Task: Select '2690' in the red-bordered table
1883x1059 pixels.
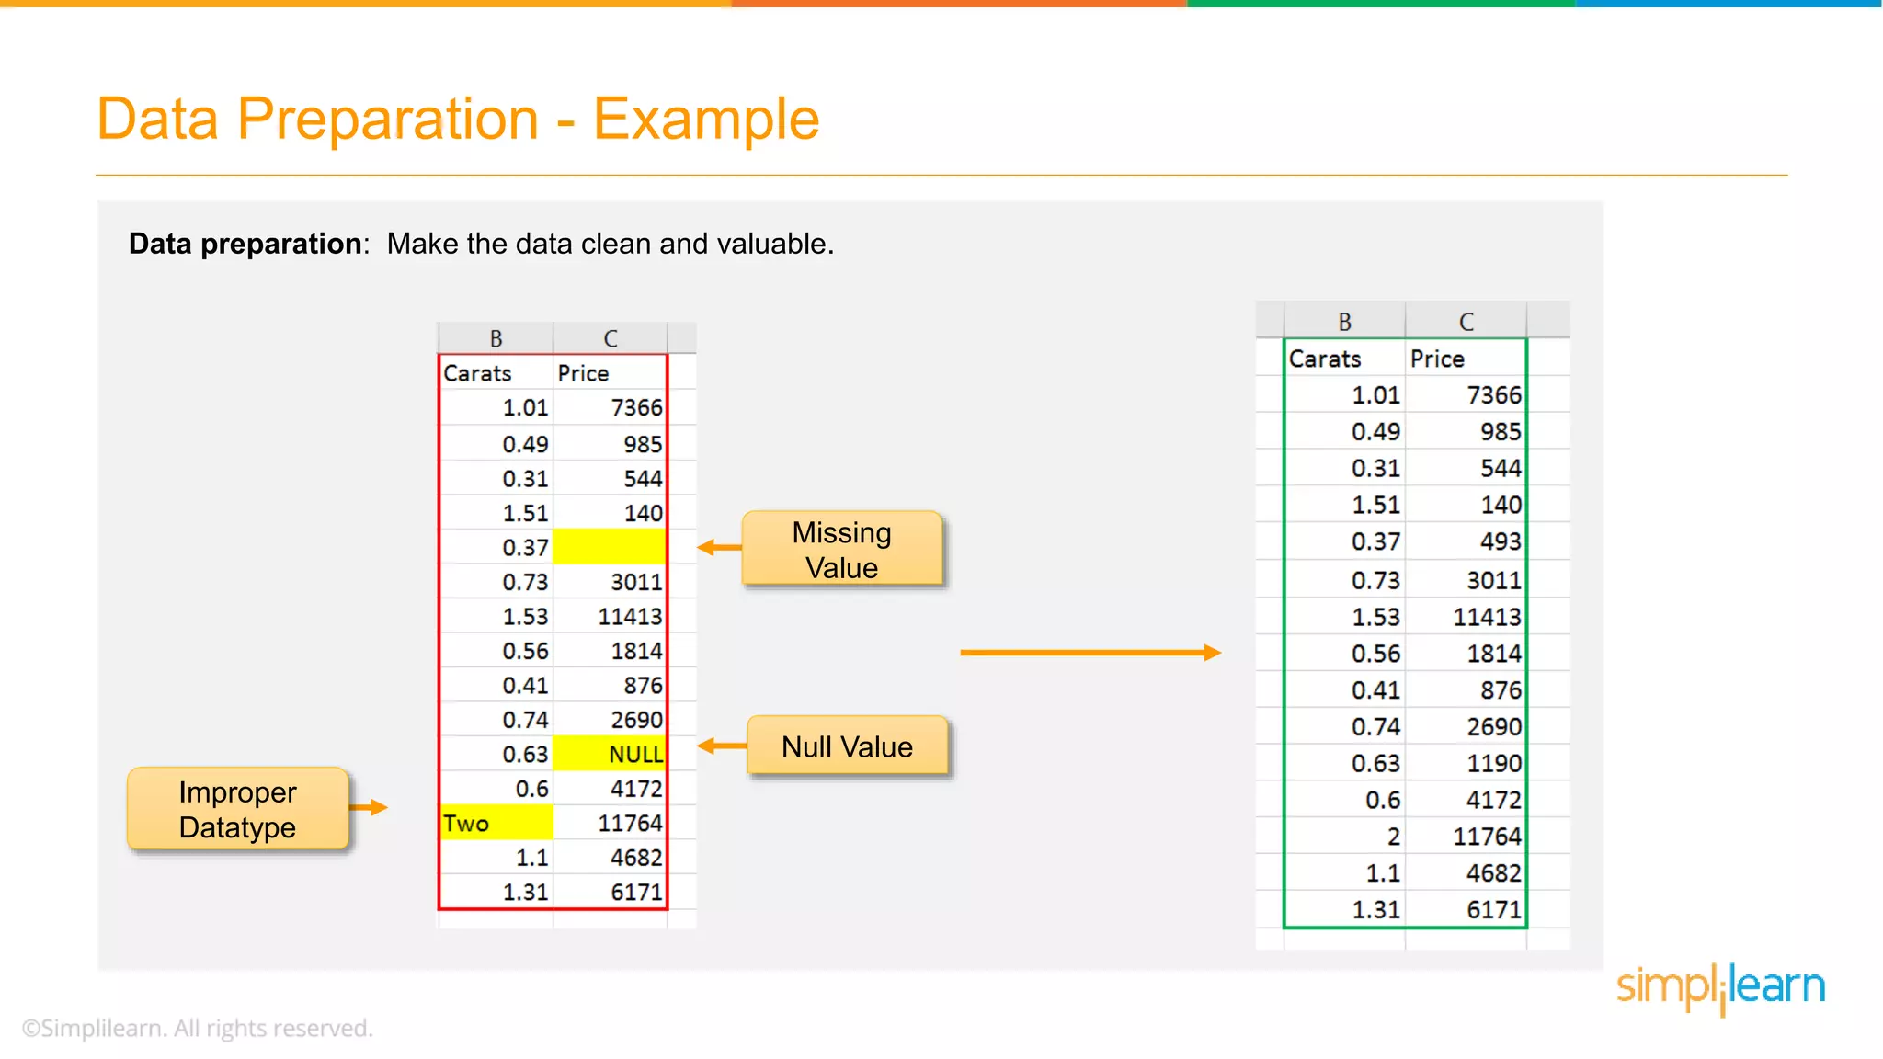Action: coord(610,720)
